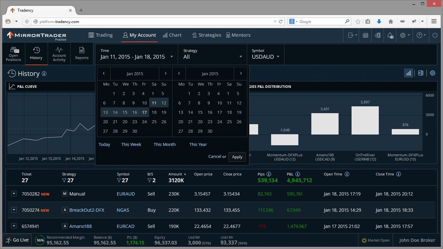The width and height of the screenshot is (443, 249).
Task: Open notifications bell with badge 3
Action: (390, 35)
